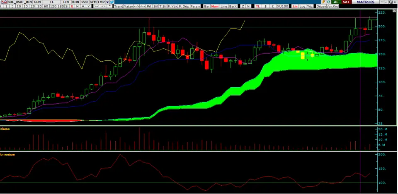Switch chart type to Mum (candlestick)
Image resolution: width=398 pixels, height=194 pixels.
point(215,7)
